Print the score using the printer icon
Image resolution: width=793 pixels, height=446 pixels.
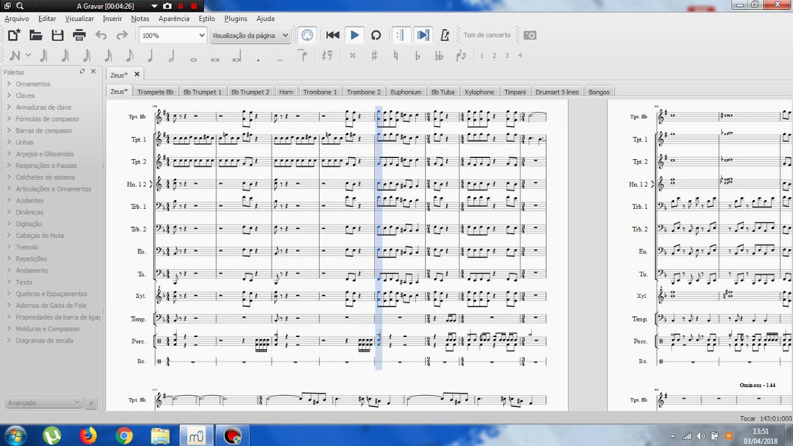(x=79, y=35)
